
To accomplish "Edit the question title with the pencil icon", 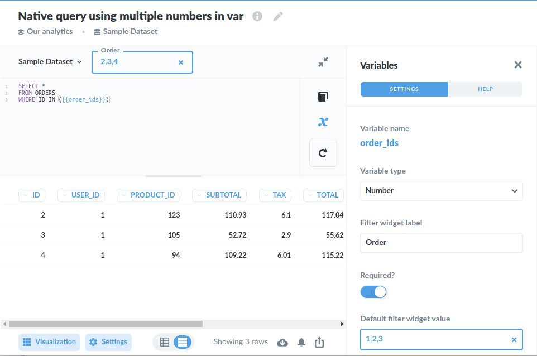I will (x=277, y=16).
